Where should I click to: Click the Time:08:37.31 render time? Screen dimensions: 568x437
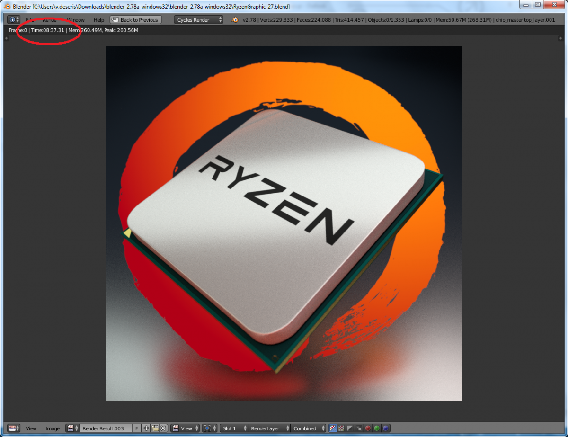point(47,30)
